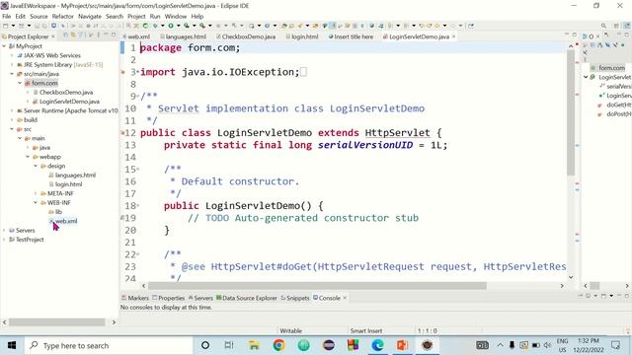The image size is (632, 355).
Task: Collapse the comment fold on line 15
Action: tap(138, 169)
